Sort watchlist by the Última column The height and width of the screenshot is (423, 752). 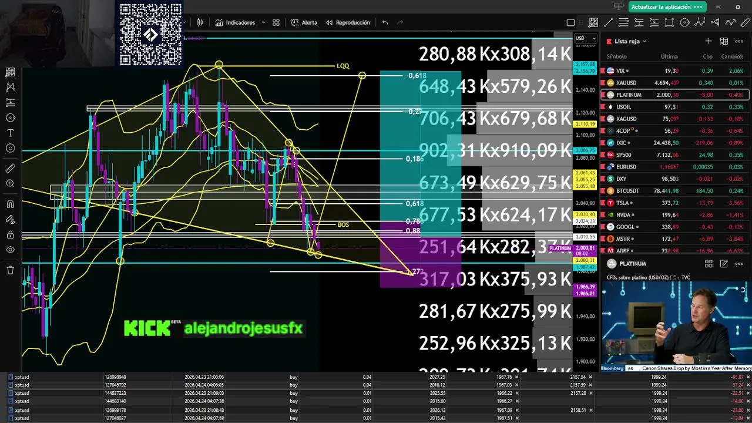[x=669, y=56]
